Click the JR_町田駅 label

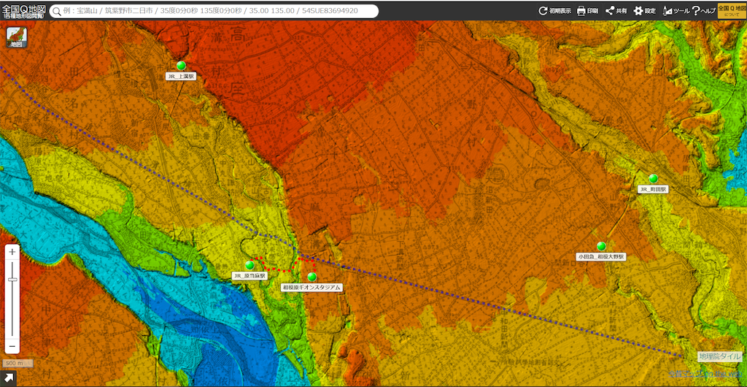653,189
